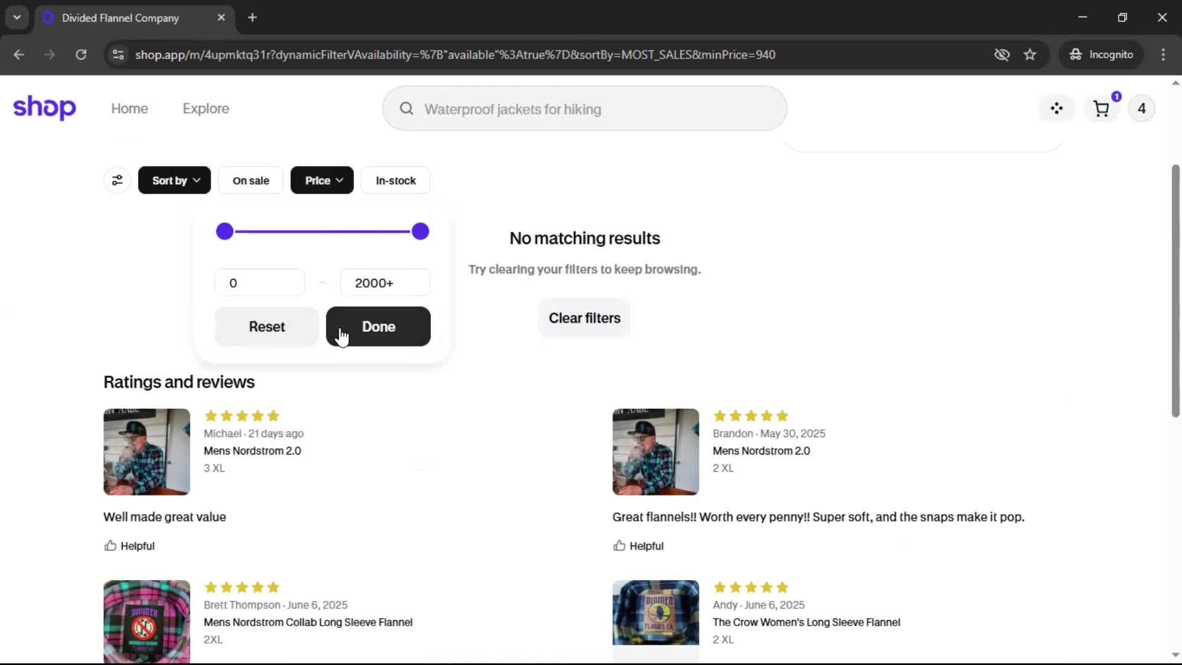
Task: Open the Explore menu item
Action: coord(206,108)
